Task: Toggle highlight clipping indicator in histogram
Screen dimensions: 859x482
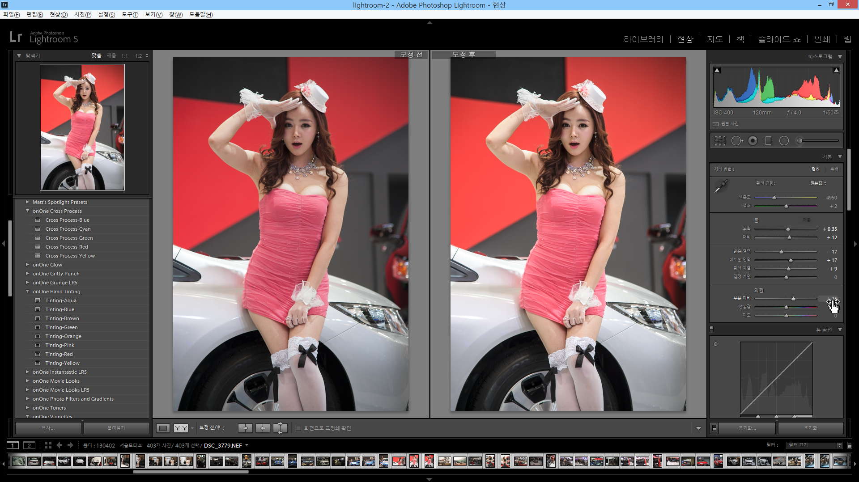Action: click(x=836, y=70)
